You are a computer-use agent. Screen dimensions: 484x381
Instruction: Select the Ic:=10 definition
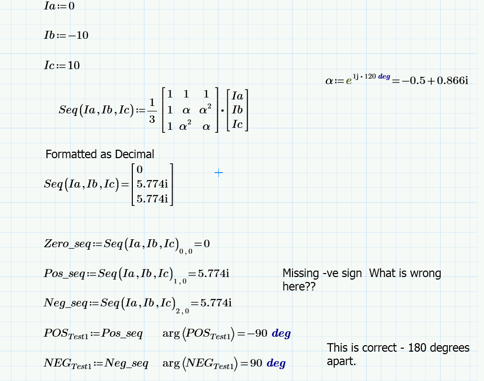click(x=62, y=65)
